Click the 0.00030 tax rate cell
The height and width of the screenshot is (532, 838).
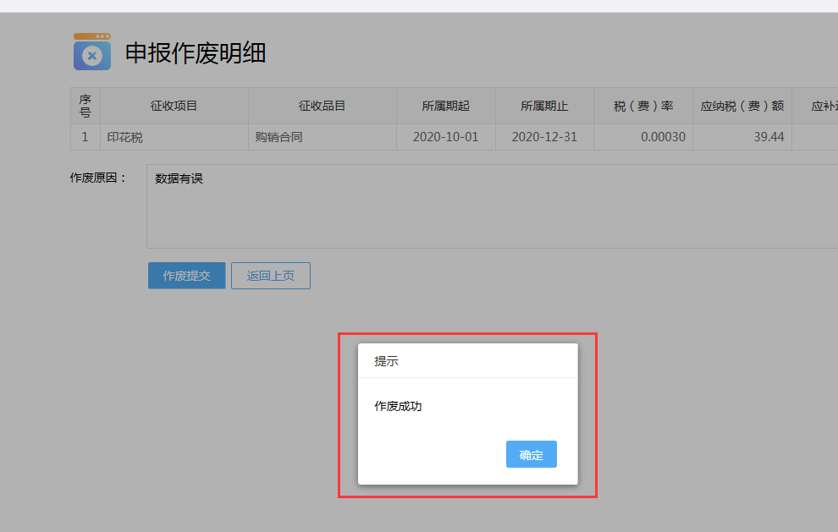tap(664, 137)
